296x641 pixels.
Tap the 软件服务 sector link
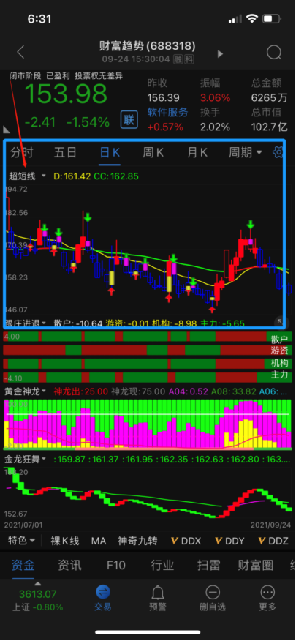click(167, 112)
